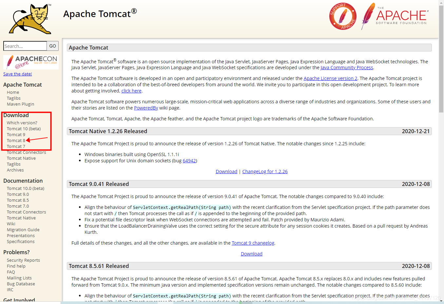Click the vertical scrollbar thumb
Image resolution: width=444 pixels, height=304 pixels.
pos(441,59)
